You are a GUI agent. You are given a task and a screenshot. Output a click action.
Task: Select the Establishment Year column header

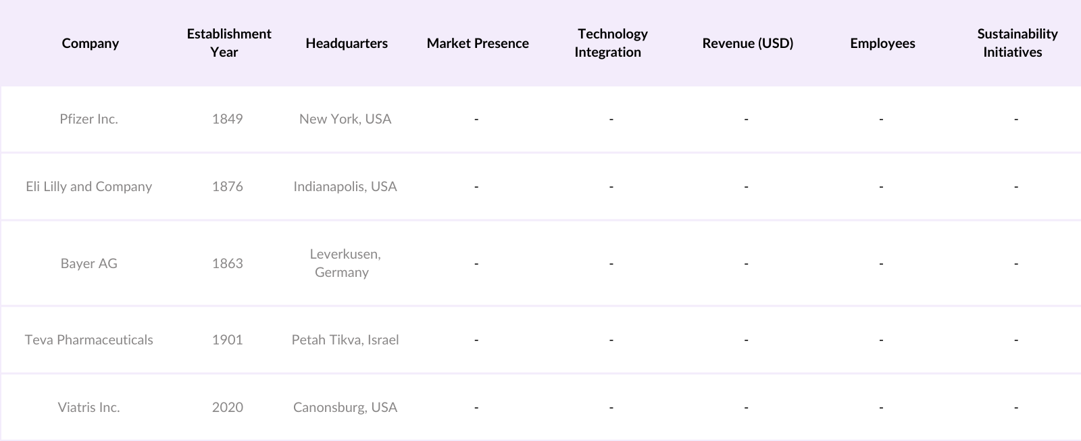tap(228, 43)
